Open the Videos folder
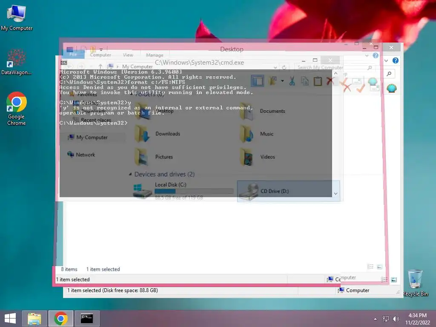This screenshot has height=327, width=436. (258, 157)
